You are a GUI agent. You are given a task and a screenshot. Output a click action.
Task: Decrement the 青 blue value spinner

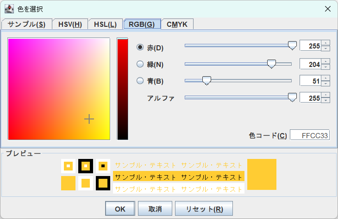pyautogui.click(x=325, y=84)
